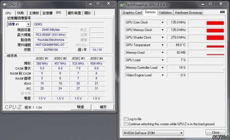This screenshot has width=230, height=140.
Task: Click the 14 / 10 week/year field
Action: pyautogui.click(x=97, y=50)
